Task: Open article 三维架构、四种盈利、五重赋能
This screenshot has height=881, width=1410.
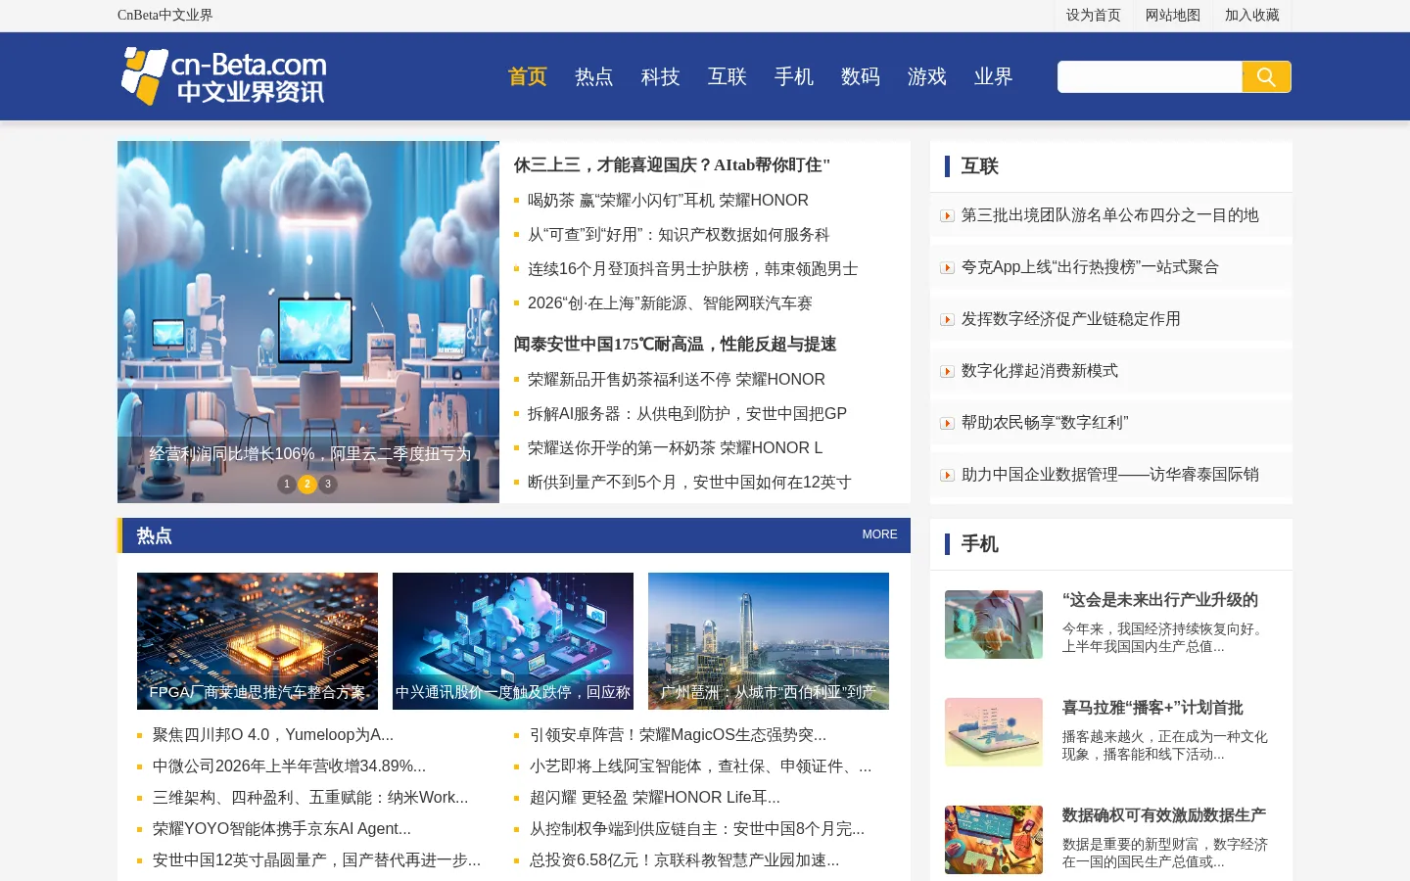Action: click(310, 798)
